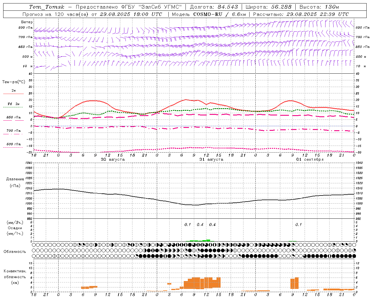Screen dimensions: 371x297
Task: Click the Рассчитано: 29.08.2025 22:39 UTC text
Action: point(301,14)
